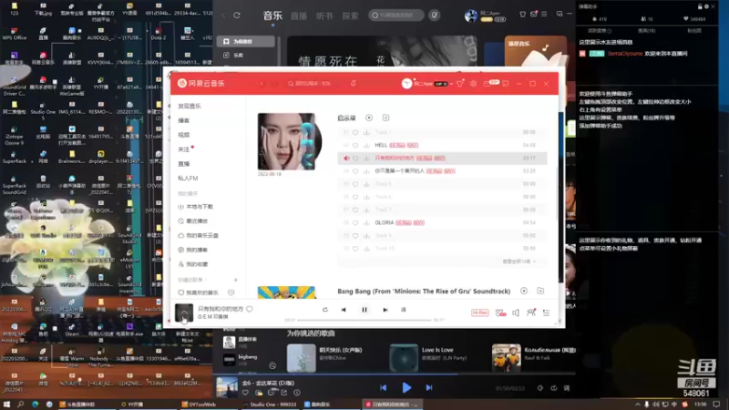The width and height of the screenshot is (729, 410).
Task: Add 启示录 album to collection icon
Action: pyautogui.click(x=385, y=118)
